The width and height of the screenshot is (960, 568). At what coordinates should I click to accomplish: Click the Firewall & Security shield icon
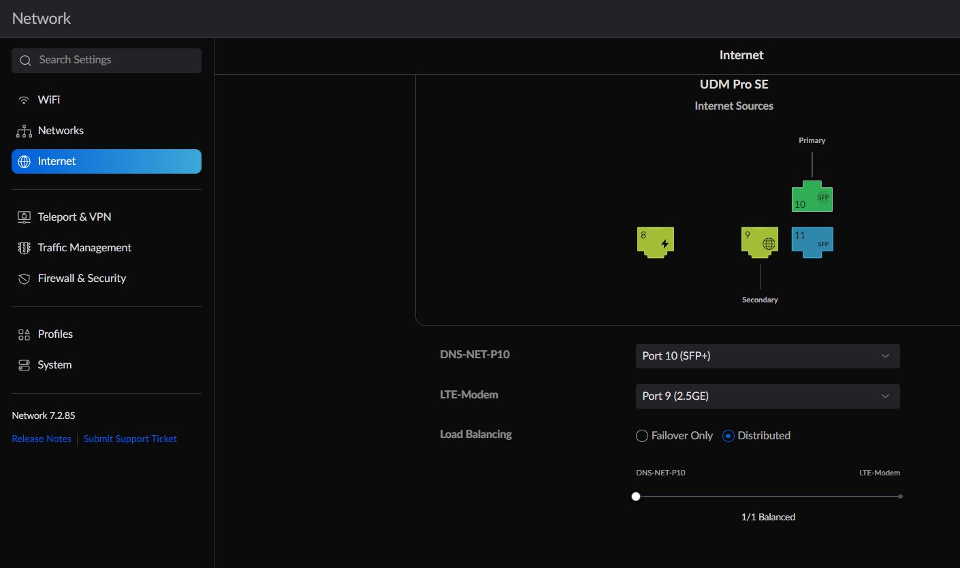click(x=24, y=279)
